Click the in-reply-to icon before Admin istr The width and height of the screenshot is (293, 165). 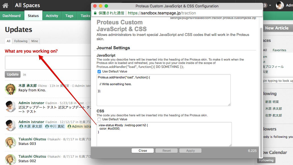(x=73, y=86)
